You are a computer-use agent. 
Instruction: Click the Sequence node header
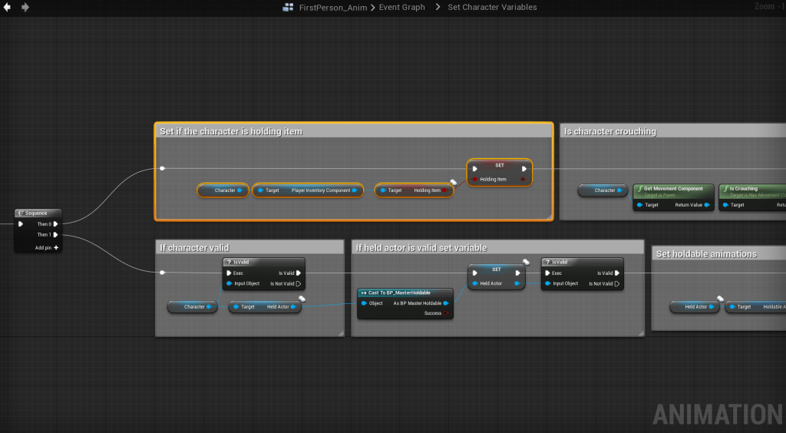pyautogui.click(x=37, y=213)
